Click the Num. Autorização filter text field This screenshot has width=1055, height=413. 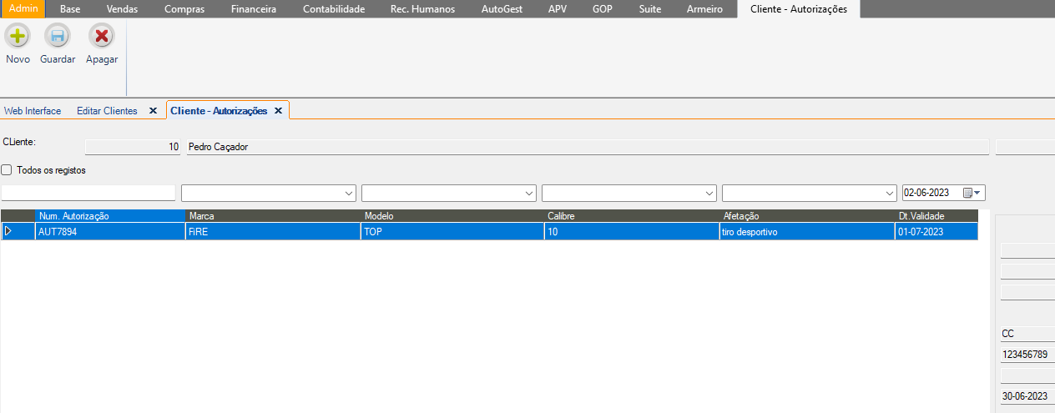pyautogui.click(x=88, y=193)
